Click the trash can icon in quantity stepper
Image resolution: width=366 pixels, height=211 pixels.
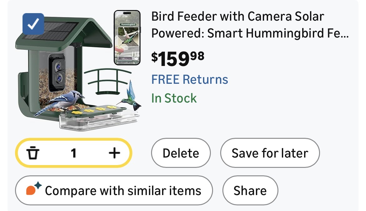pyautogui.click(x=33, y=153)
